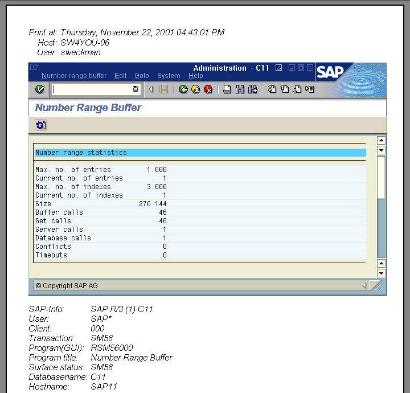Select the Conflicts row
This screenshot has height=393, width=410.
[x=200, y=247]
